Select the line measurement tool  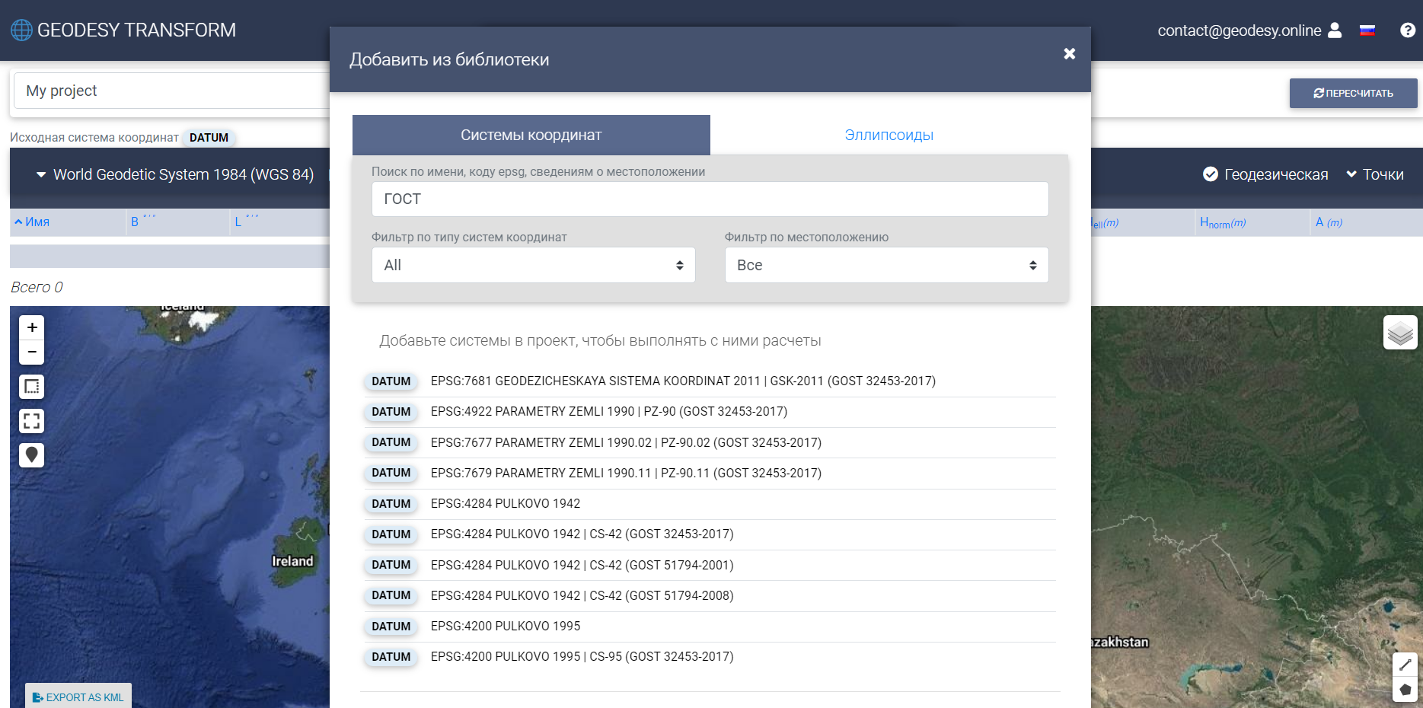click(x=1405, y=665)
